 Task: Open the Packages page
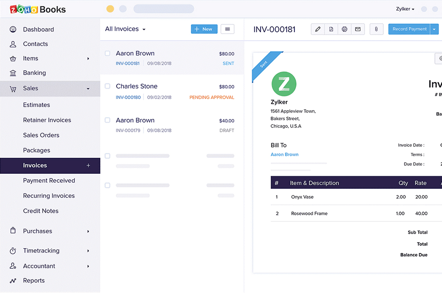36,150
